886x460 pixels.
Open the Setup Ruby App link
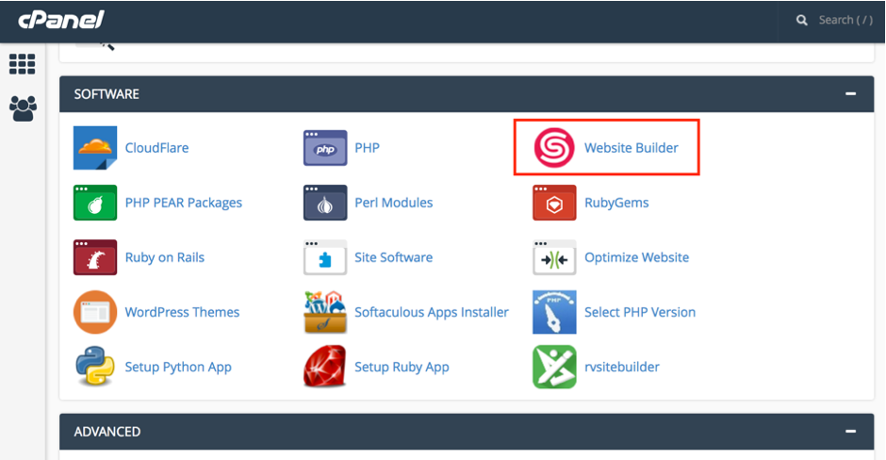[x=402, y=368]
